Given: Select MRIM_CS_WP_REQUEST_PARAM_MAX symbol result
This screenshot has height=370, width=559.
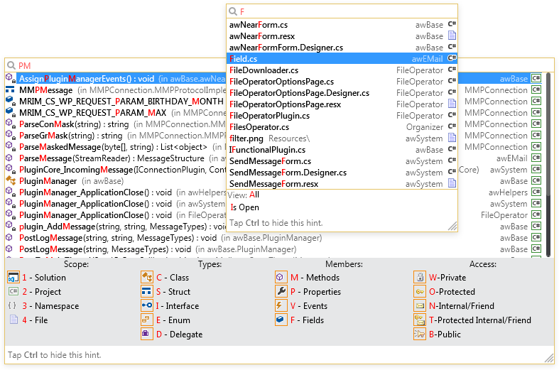Looking at the screenshot, I should click(116, 113).
